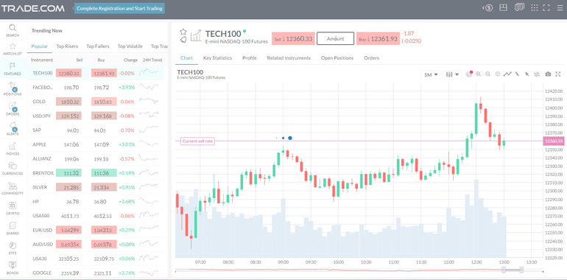Click the right handle of chart range slider
Screen dimensions: 567x280
[521, 270]
